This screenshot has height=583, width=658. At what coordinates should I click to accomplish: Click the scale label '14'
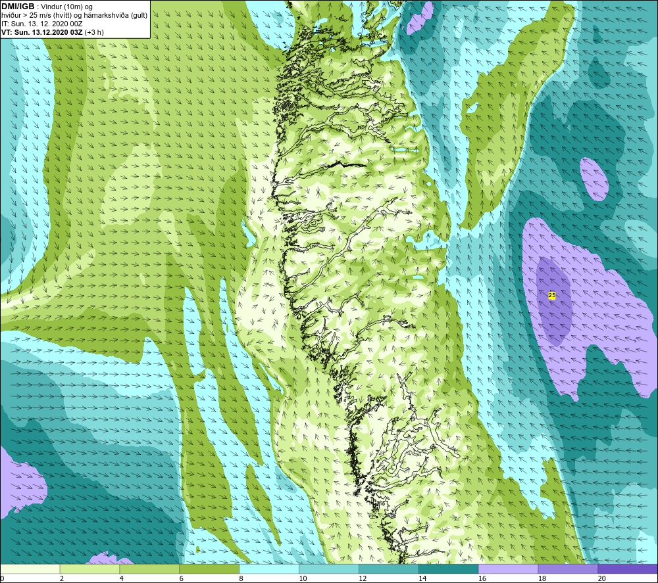click(x=422, y=578)
